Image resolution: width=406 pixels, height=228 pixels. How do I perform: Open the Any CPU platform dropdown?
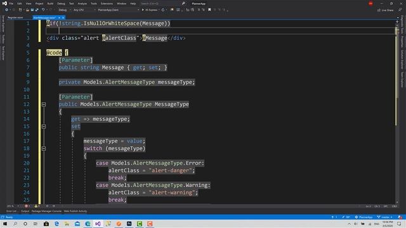(84, 10)
